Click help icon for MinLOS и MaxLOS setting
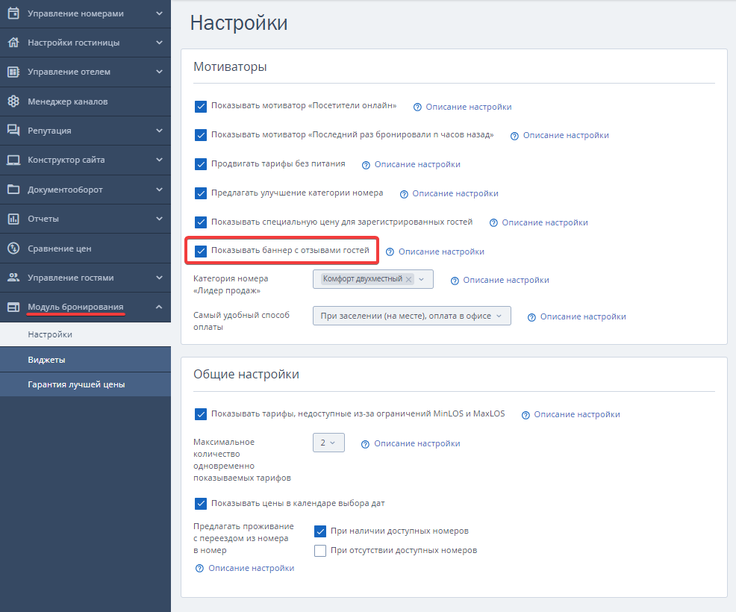 tap(526, 415)
